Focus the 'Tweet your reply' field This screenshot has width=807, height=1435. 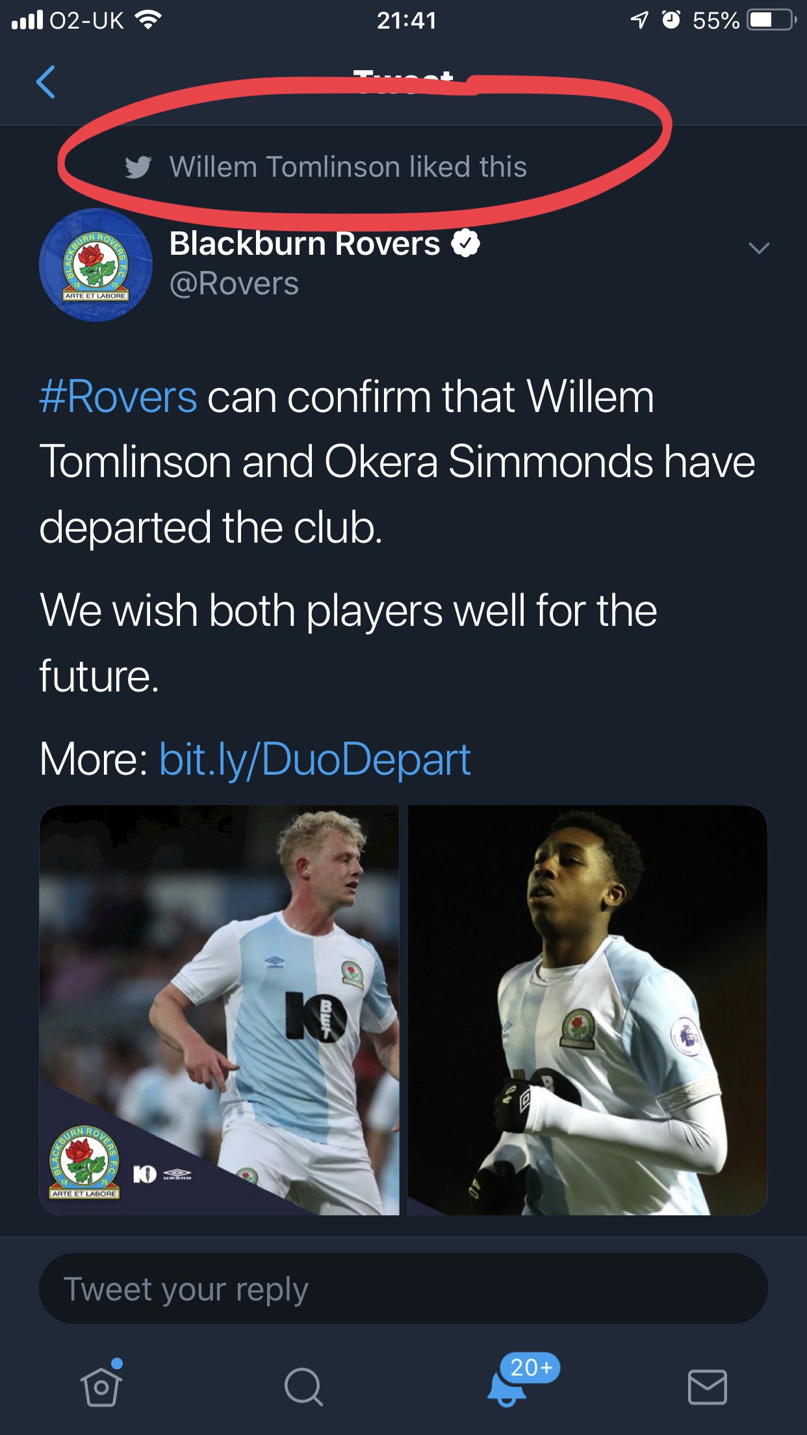(x=403, y=1289)
